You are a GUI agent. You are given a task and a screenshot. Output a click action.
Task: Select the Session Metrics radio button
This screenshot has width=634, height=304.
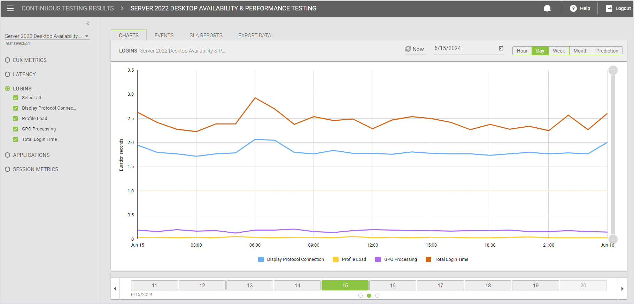tap(8, 169)
